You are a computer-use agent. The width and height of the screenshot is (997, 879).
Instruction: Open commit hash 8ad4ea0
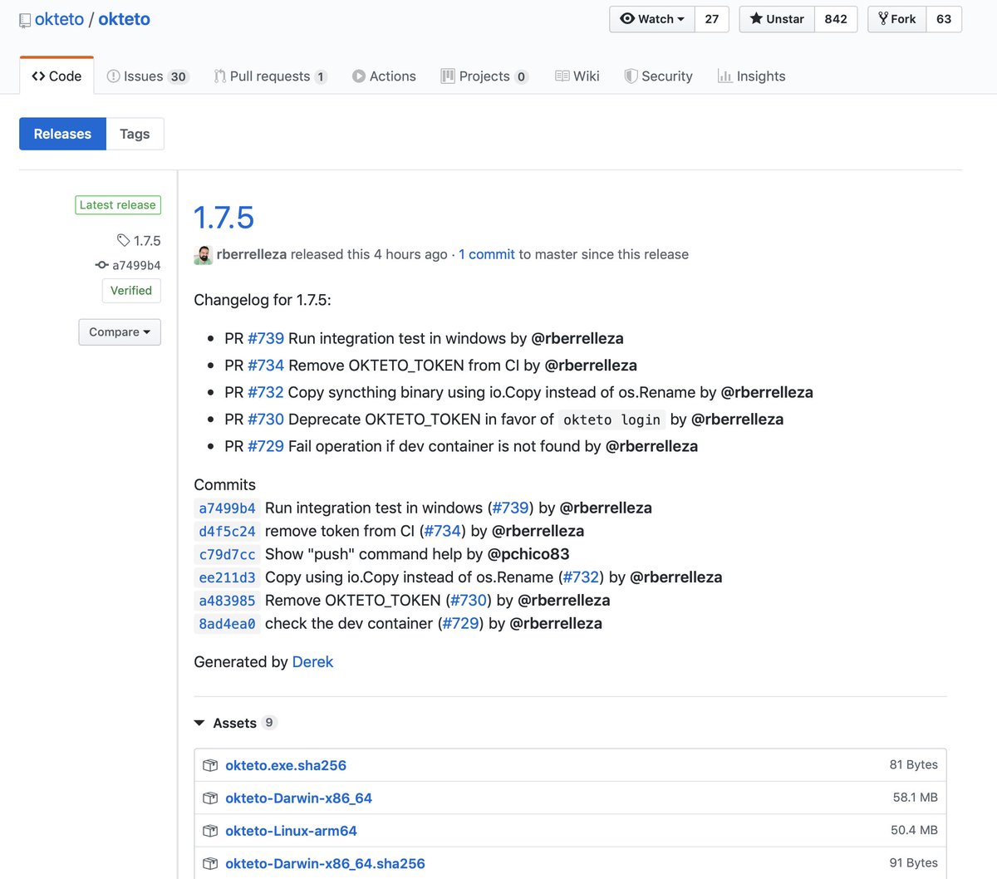point(227,624)
